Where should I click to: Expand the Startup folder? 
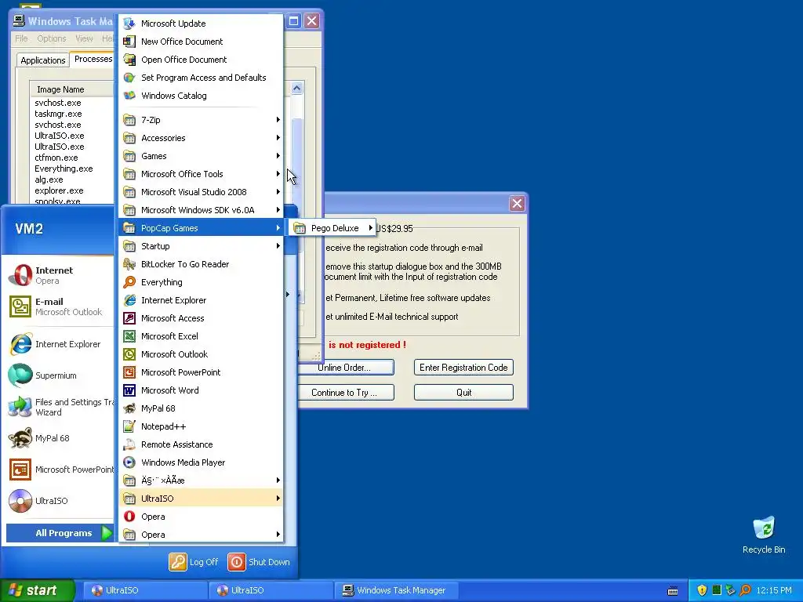(202, 246)
